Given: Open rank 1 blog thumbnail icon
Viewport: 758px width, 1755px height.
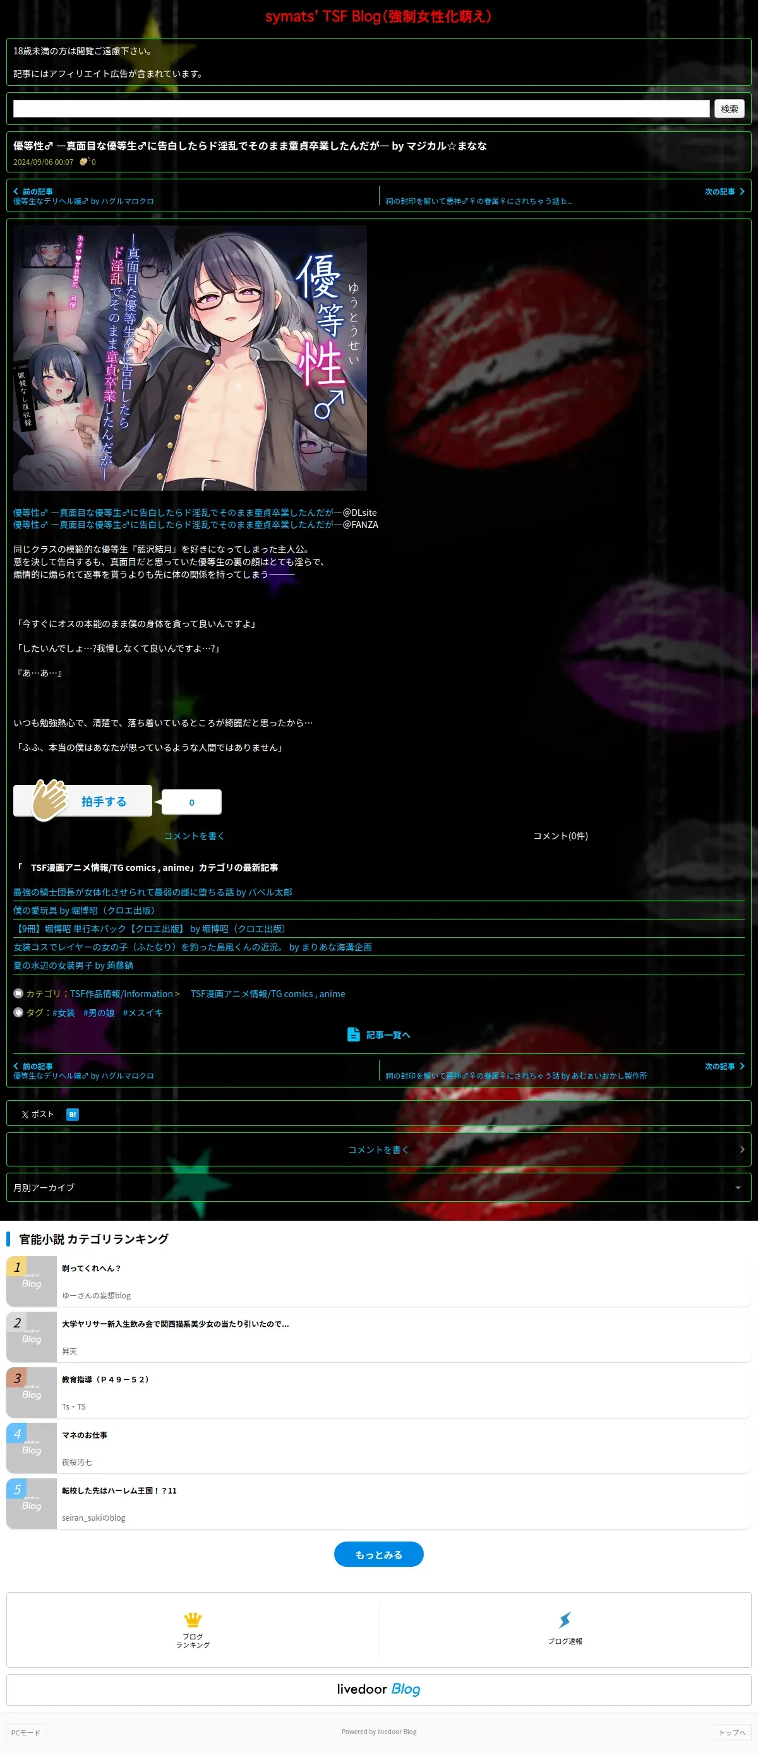Looking at the screenshot, I should [x=32, y=1281].
